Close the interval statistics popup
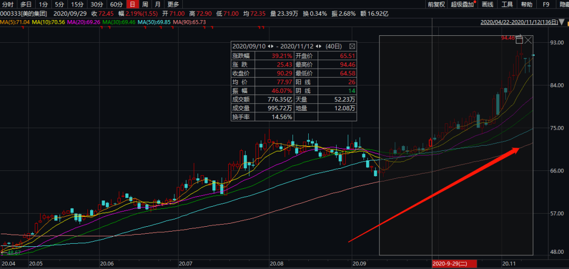569x269 pixels. click(352, 46)
